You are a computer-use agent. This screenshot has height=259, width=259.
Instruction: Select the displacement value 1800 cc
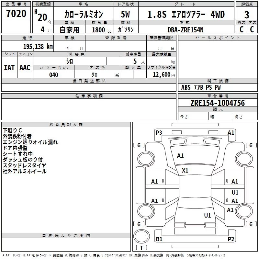click(102, 30)
